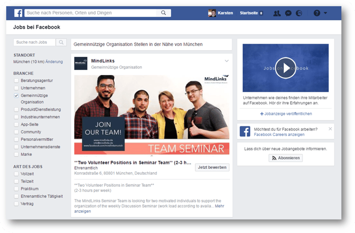
Task: Click Karsten profile name
Action: [x=225, y=13]
